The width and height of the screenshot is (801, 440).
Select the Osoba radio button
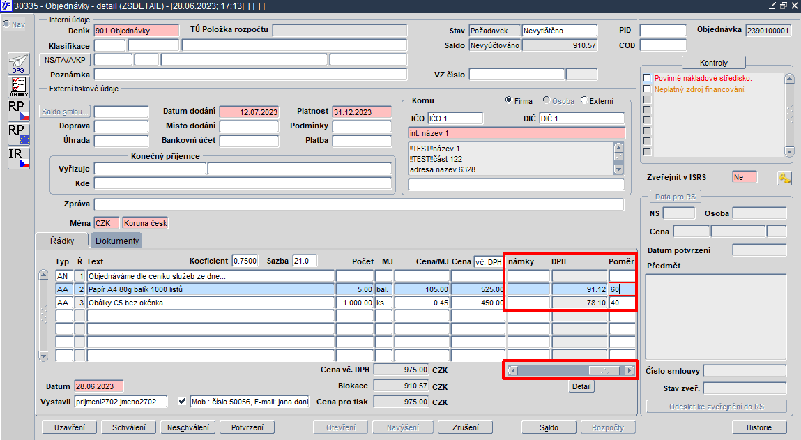[546, 100]
